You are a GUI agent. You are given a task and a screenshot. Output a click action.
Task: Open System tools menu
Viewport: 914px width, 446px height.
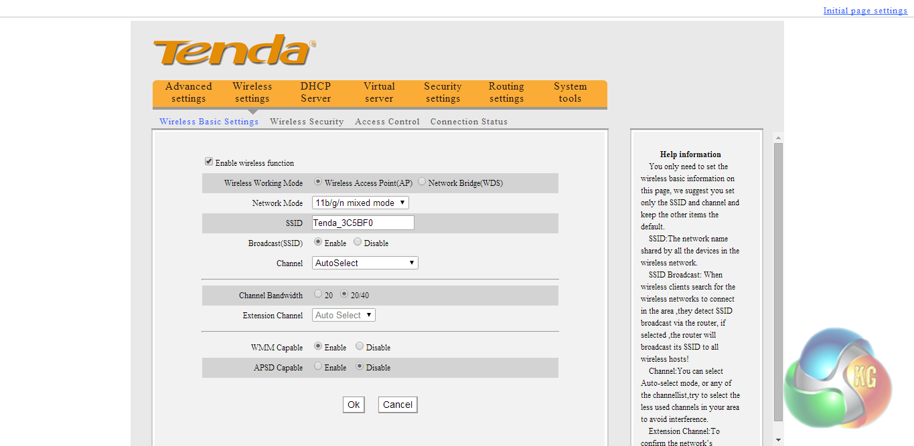570,92
